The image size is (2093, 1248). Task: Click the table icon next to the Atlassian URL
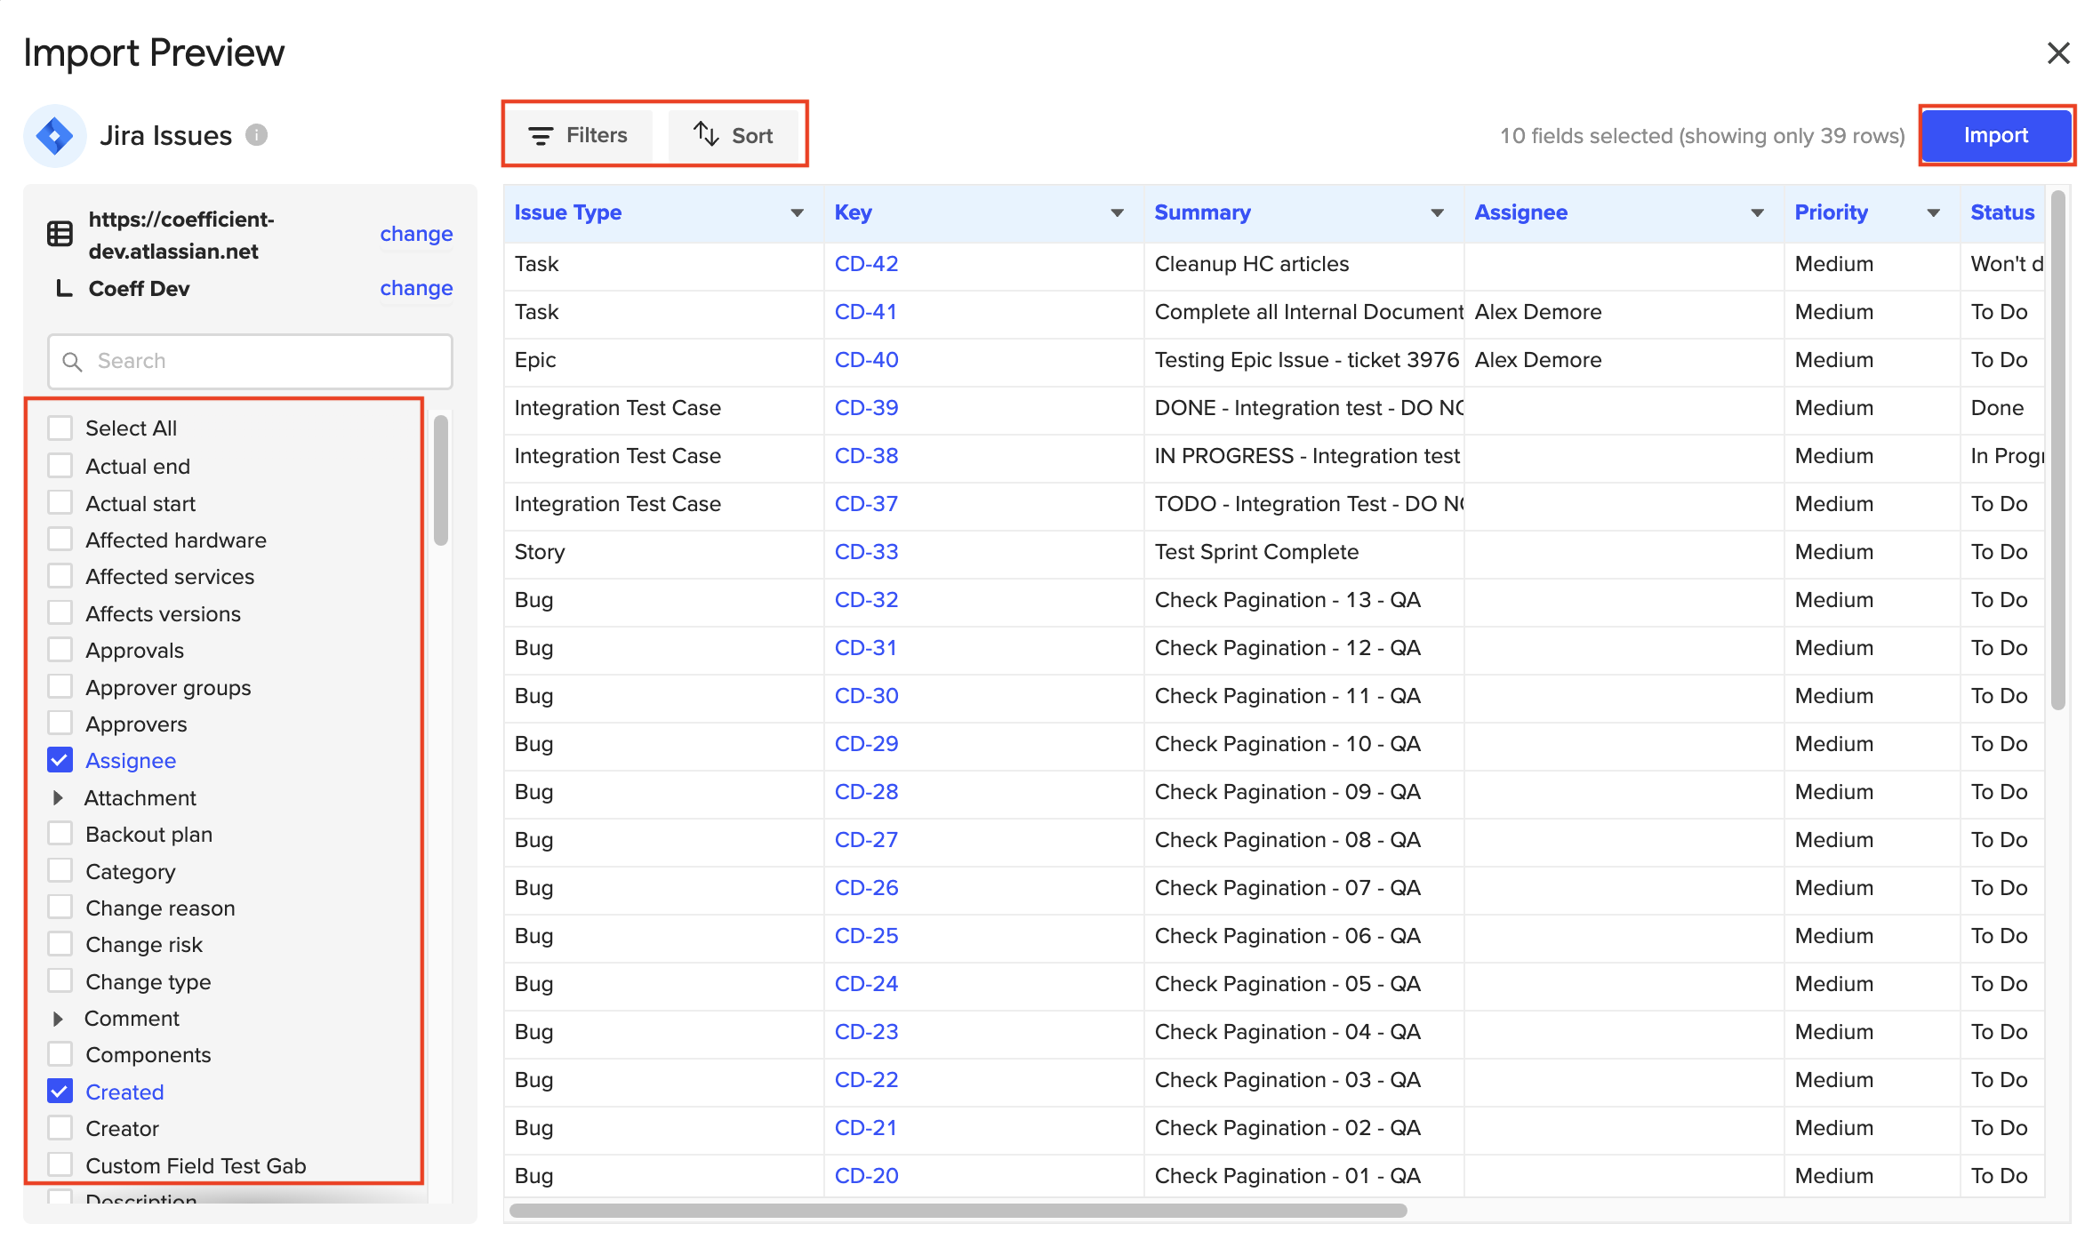click(60, 234)
